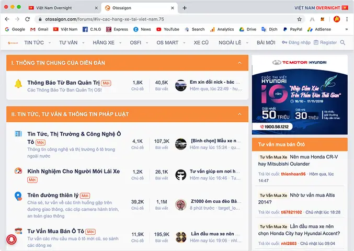Open Thông Báo Từ Ban Quản Trị forum

(63, 83)
